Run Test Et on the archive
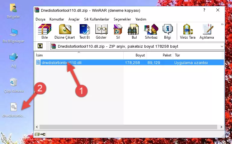Viewport: 232px width, 144px height. 84,31
